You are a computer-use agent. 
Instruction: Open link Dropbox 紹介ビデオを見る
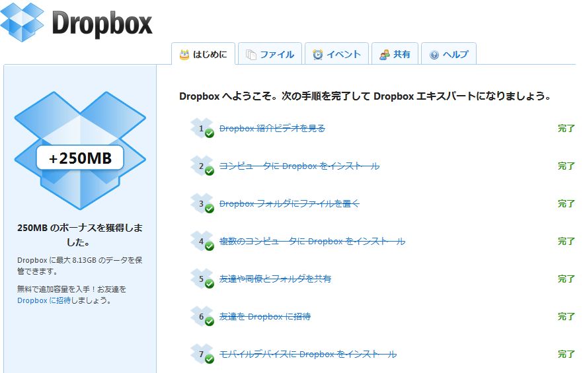coord(272,128)
